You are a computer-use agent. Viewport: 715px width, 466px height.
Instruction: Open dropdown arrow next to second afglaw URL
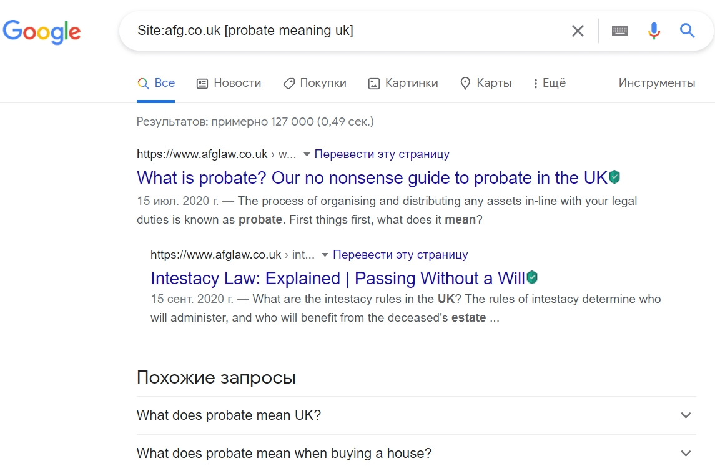(325, 255)
